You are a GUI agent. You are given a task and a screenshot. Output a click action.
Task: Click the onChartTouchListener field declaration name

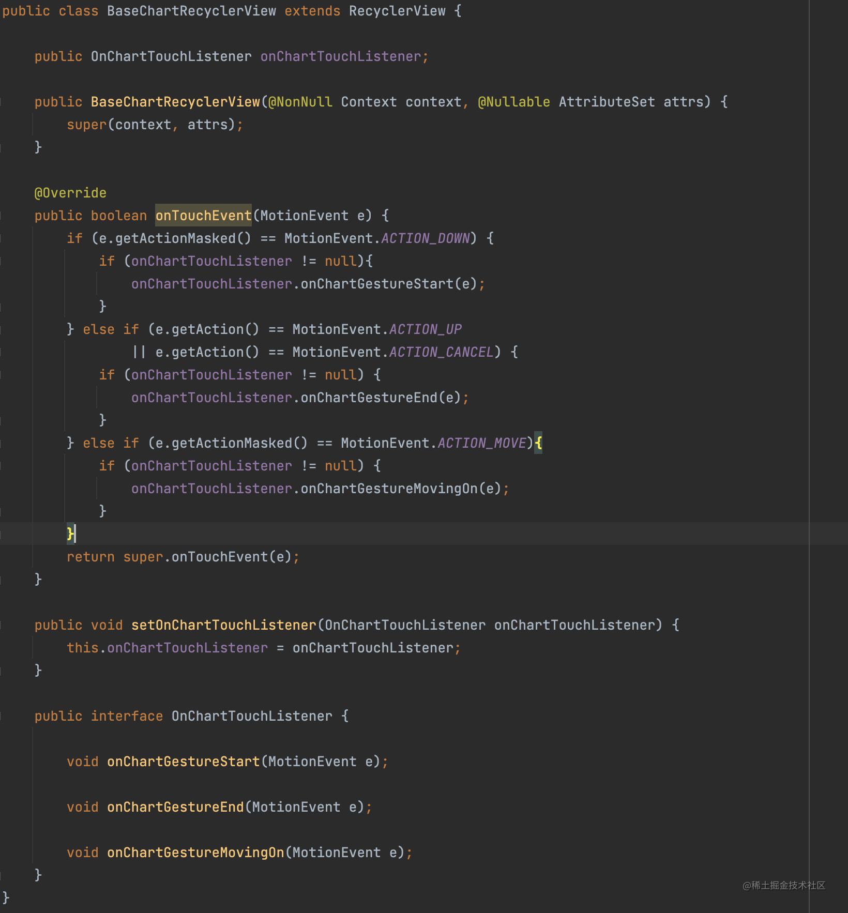[341, 56]
